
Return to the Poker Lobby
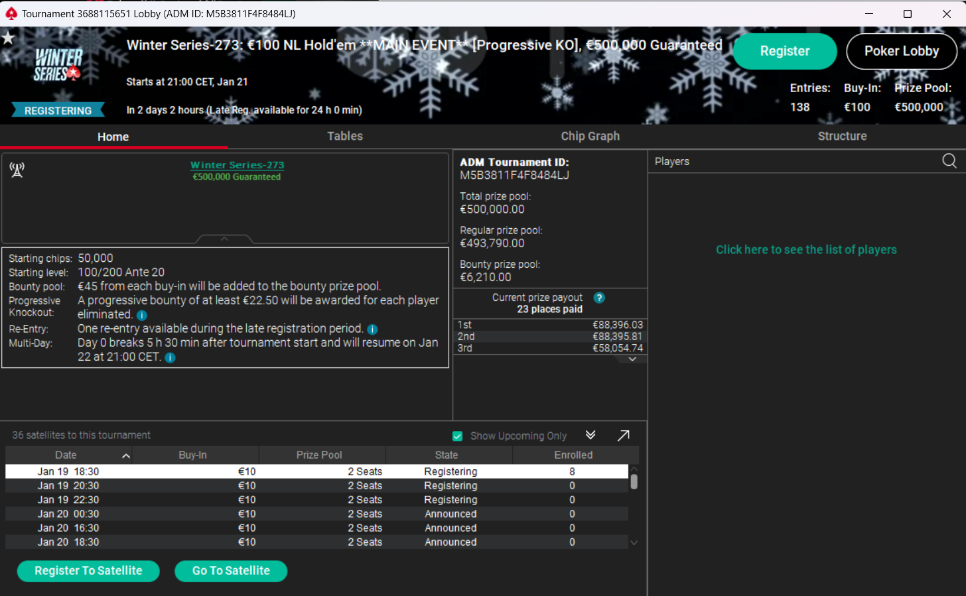point(902,51)
